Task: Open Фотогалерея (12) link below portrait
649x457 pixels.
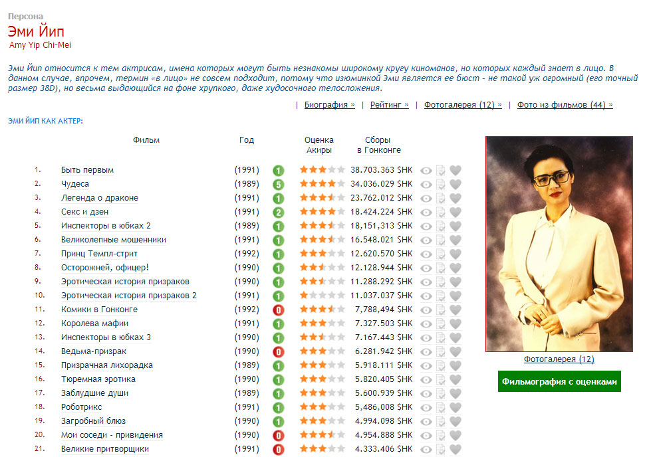Action: click(559, 359)
